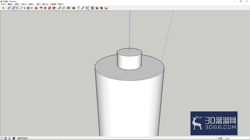Expand the Arc tool dropdown arrow
The height and width of the screenshot is (140, 250).
point(24,8)
